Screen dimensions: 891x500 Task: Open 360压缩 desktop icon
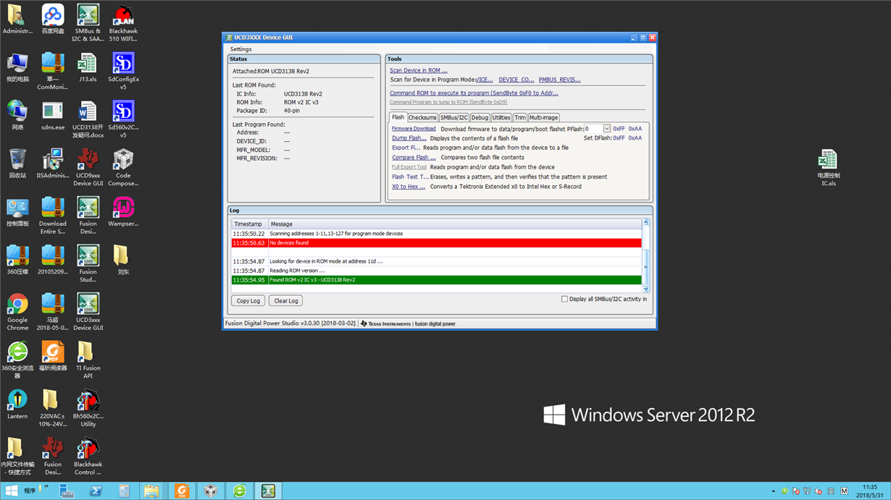coord(17,260)
